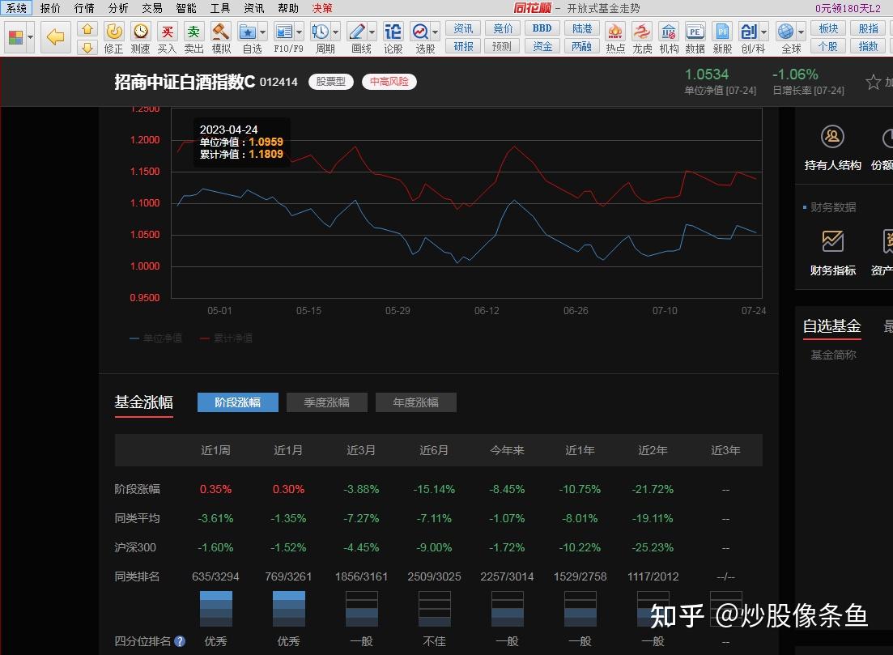Image resolution: width=893 pixels, height=655 pixels.
Task: Click the multicolor window layout icon
Action: tap(16, 37)
